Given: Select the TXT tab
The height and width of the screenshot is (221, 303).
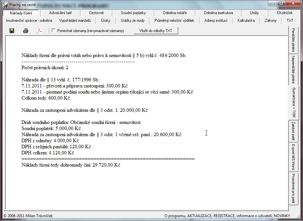Looking at the screenshot, I should coord(290,20).
